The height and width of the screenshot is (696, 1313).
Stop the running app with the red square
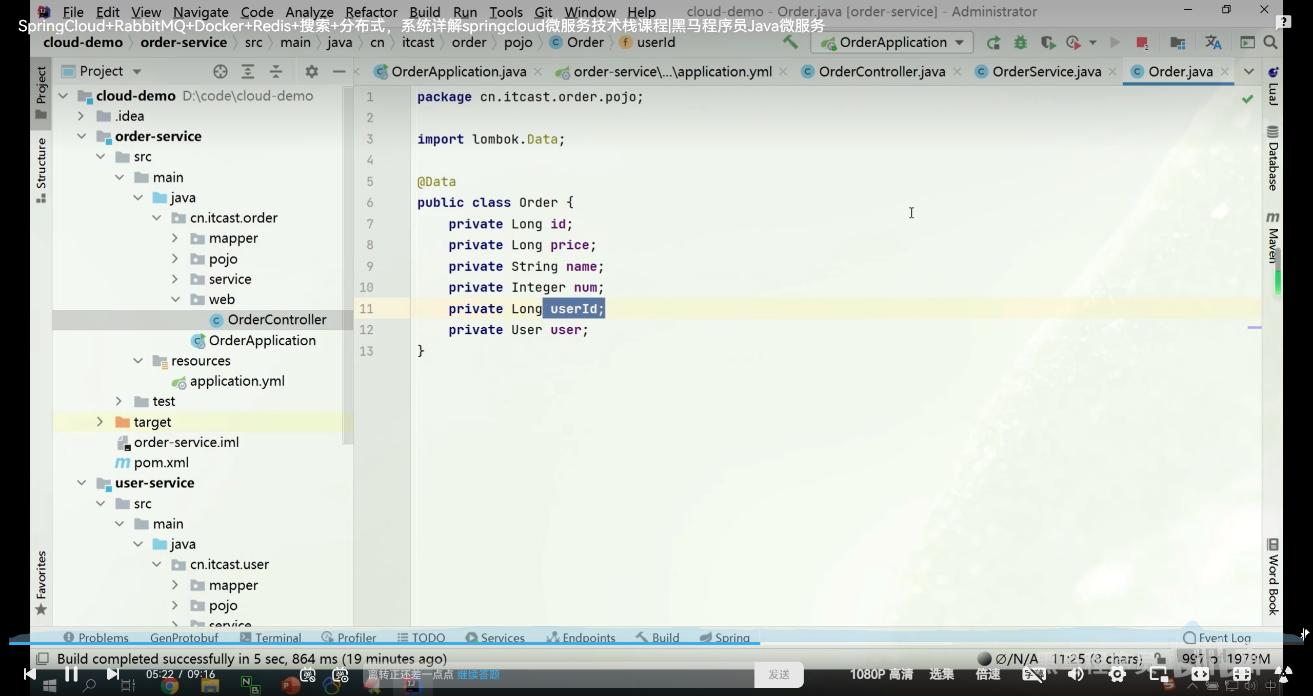(1141, 43)
